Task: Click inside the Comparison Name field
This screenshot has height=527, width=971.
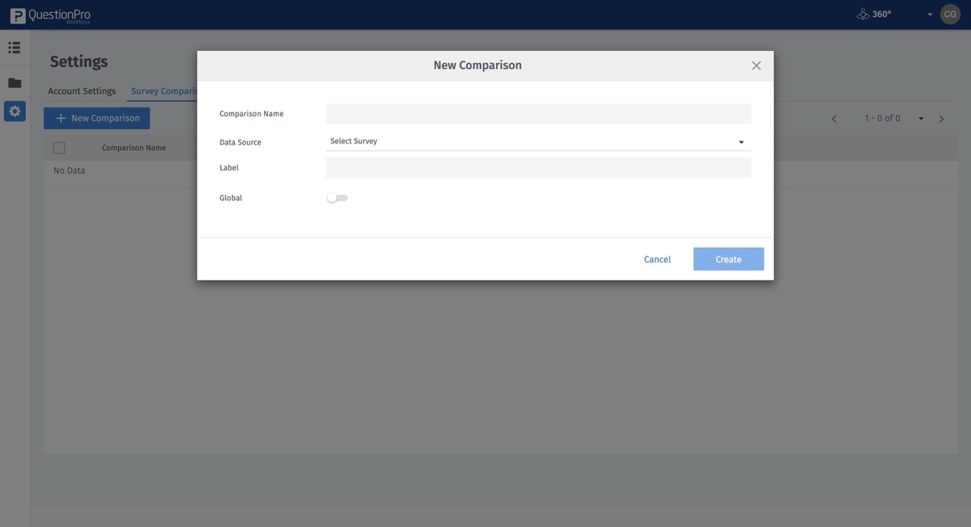Action: click(537, 112)
